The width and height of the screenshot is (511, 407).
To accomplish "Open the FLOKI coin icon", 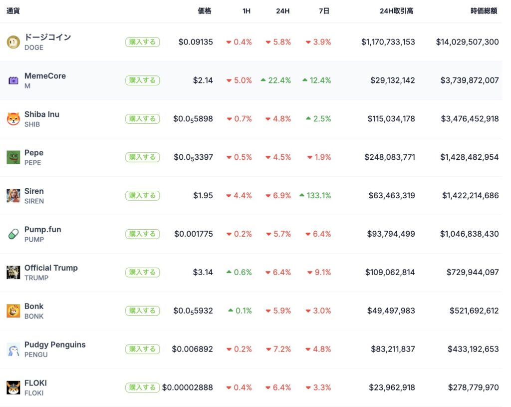I will point(13,388).
